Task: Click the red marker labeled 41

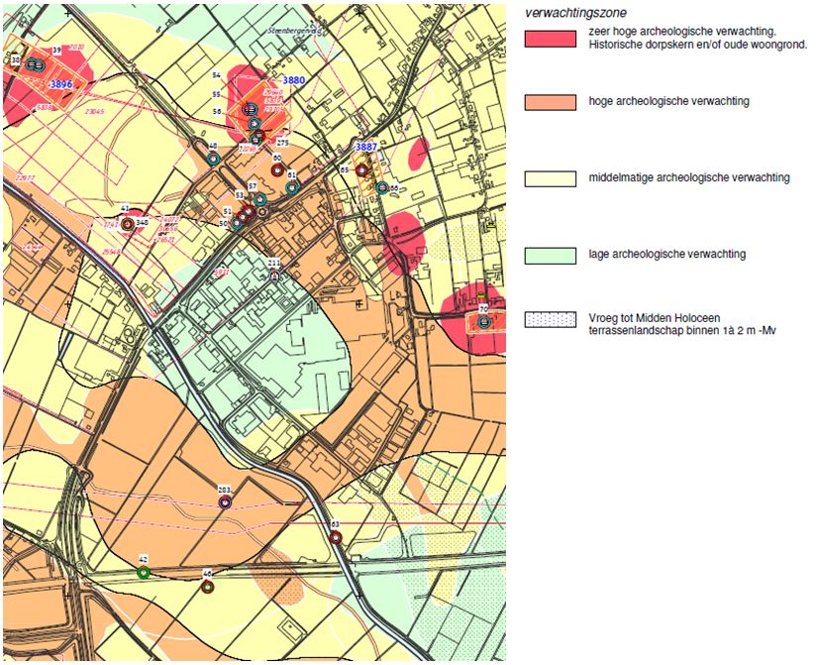Action: point(127,223)
